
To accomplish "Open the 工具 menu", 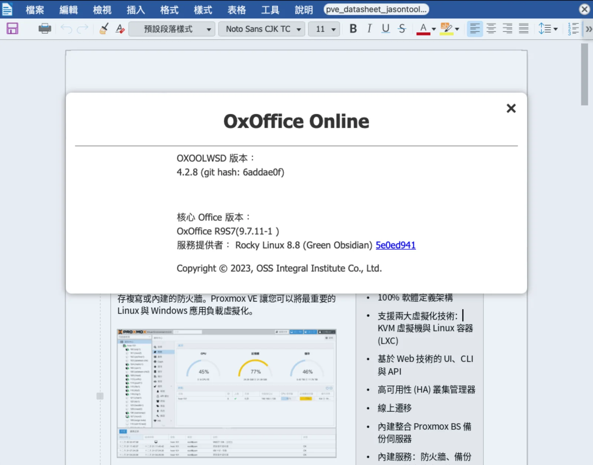I will [270, 10].
